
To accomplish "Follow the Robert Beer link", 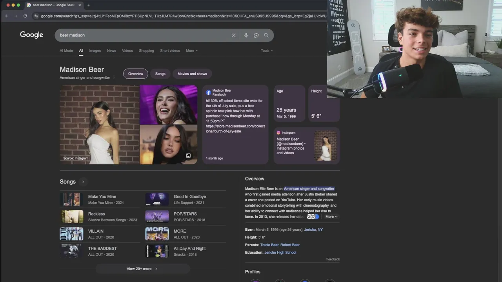I will coord(290,245).
